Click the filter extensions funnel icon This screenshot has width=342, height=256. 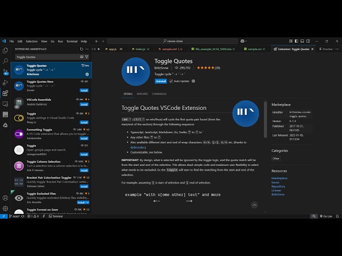point(87,57)
